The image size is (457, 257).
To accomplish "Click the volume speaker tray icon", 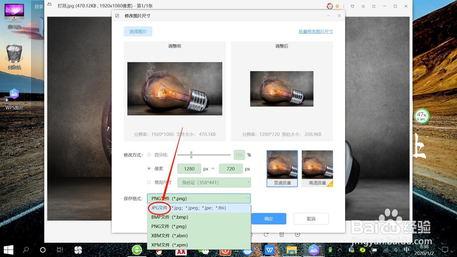I will (396, 250).
